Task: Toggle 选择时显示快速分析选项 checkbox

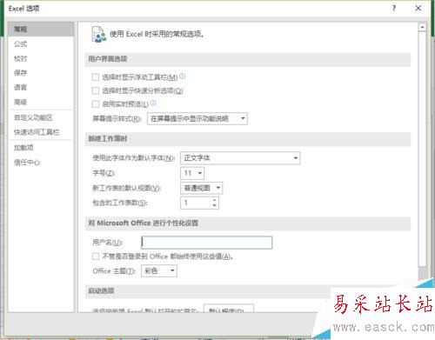Action: coord(95,90)
